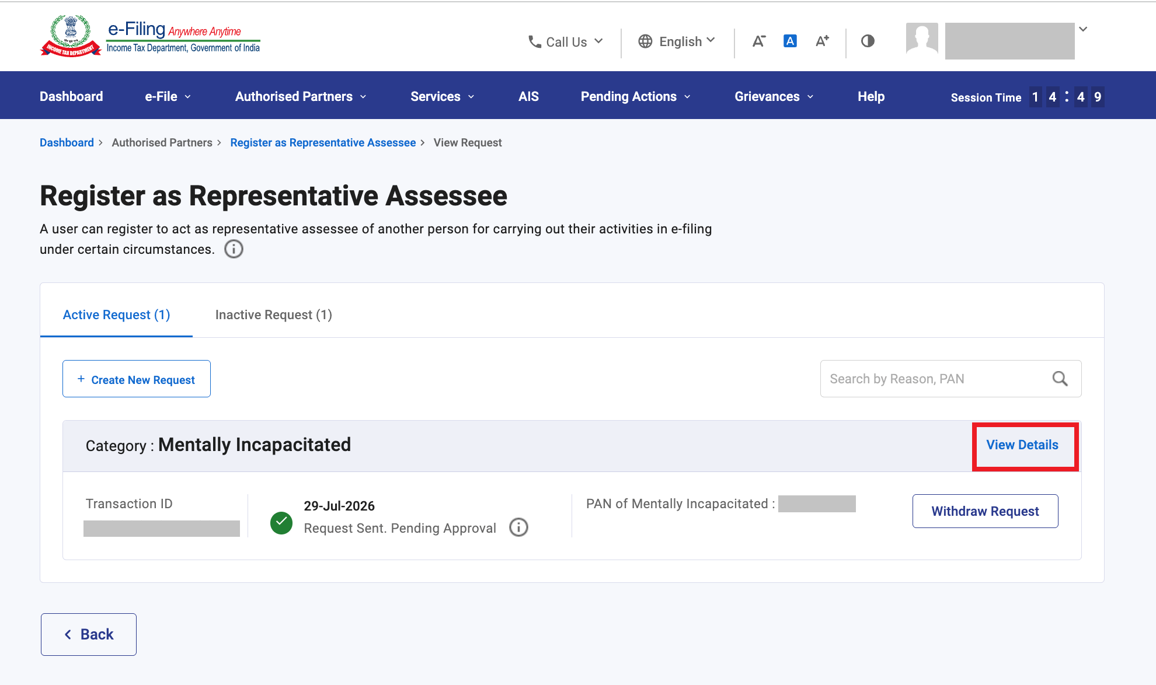Expand the e-File menu
This screenshot has width=1156, height=685.
(168, 96)
